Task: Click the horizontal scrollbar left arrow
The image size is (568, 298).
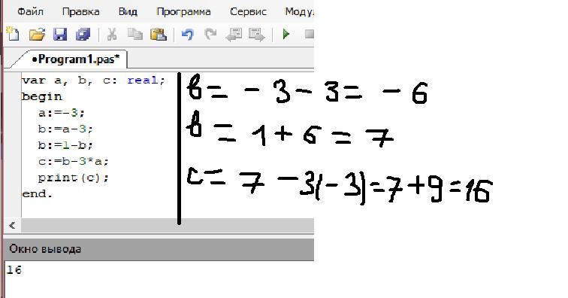Action: tap(12, 226)
